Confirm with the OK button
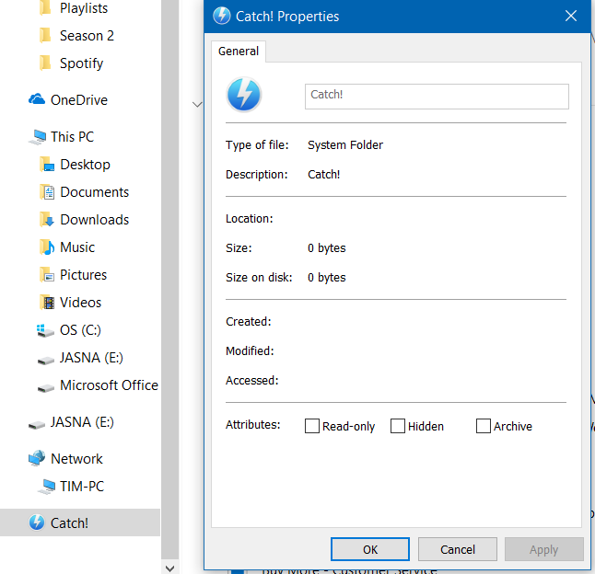Viewport: 595px width, 574px height. click(x=370, y=549)
